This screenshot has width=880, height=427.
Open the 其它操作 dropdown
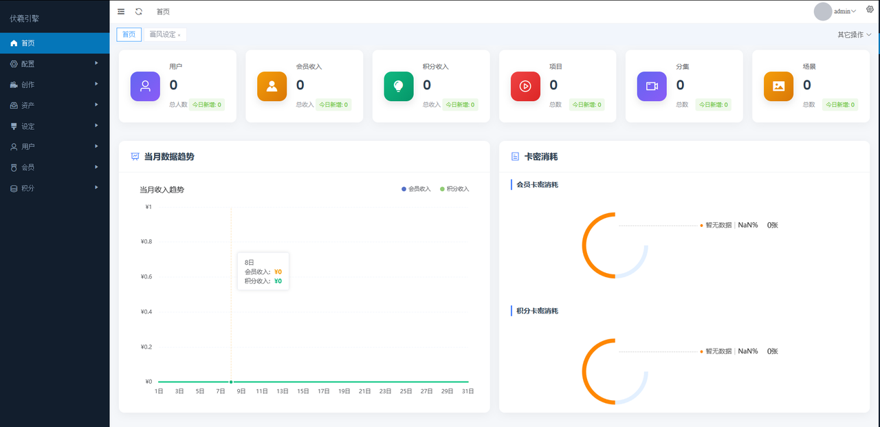[x=854, y=34]
